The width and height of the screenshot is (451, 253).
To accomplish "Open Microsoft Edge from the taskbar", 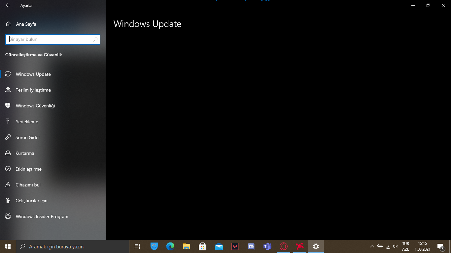I will (170, 246).
